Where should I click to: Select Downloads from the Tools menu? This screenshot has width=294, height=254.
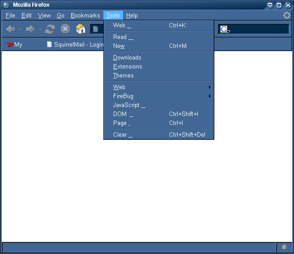click(x=127, y=57)
